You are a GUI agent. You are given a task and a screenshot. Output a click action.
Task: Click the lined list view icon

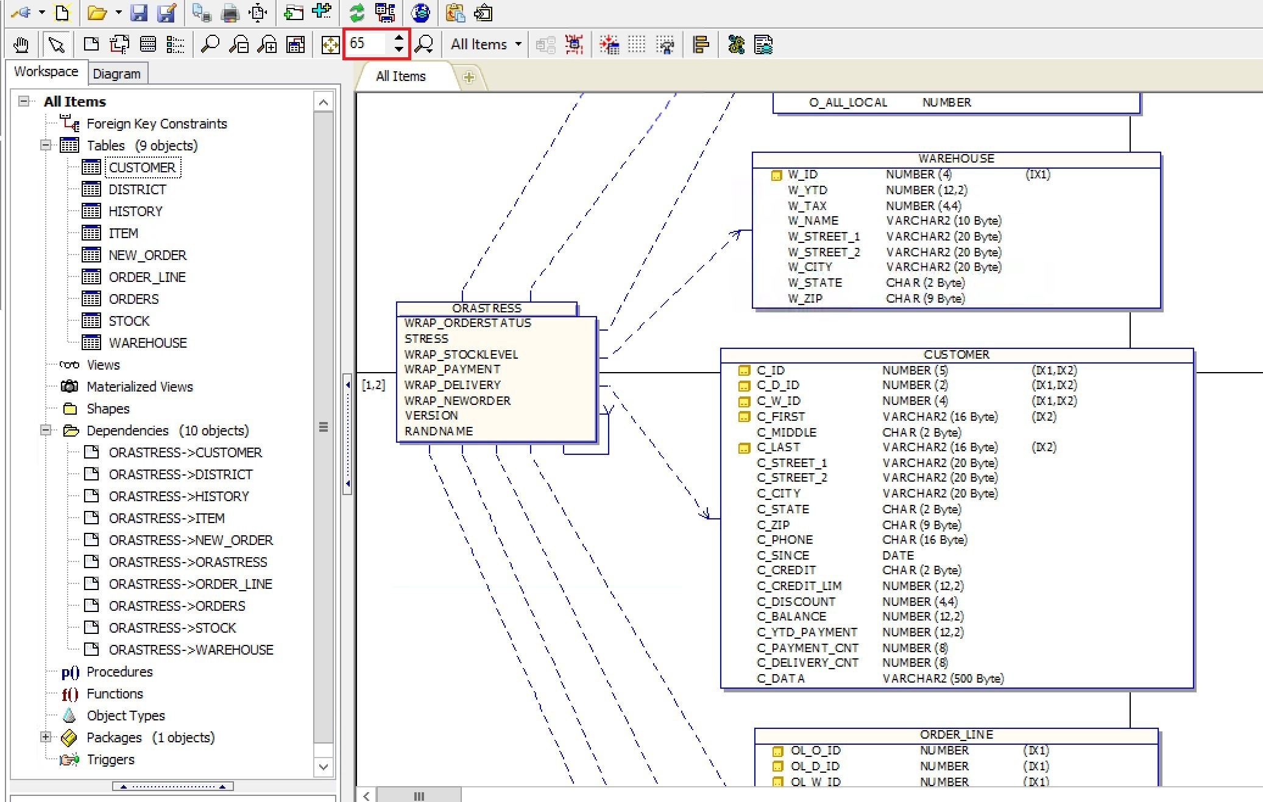click(x=147, y=44)
